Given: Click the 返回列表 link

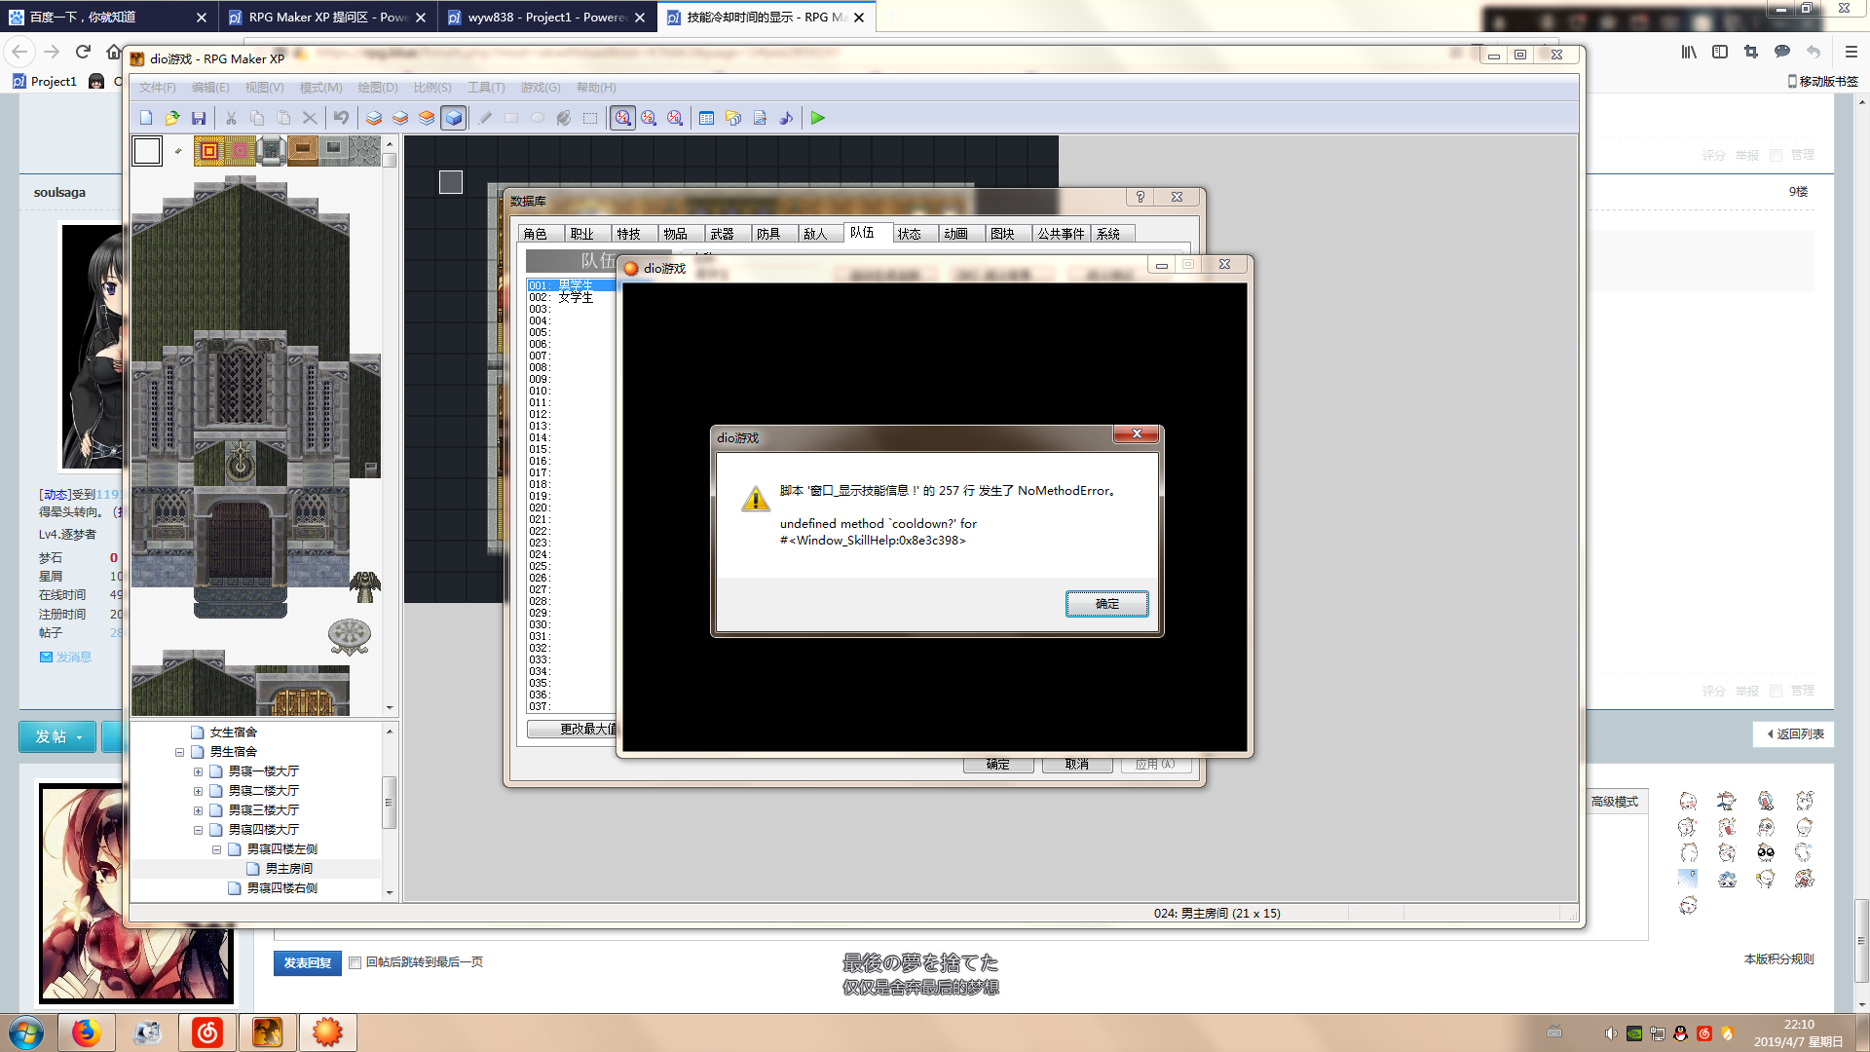Looking at the screenshot, I should tap(1794, 733).
